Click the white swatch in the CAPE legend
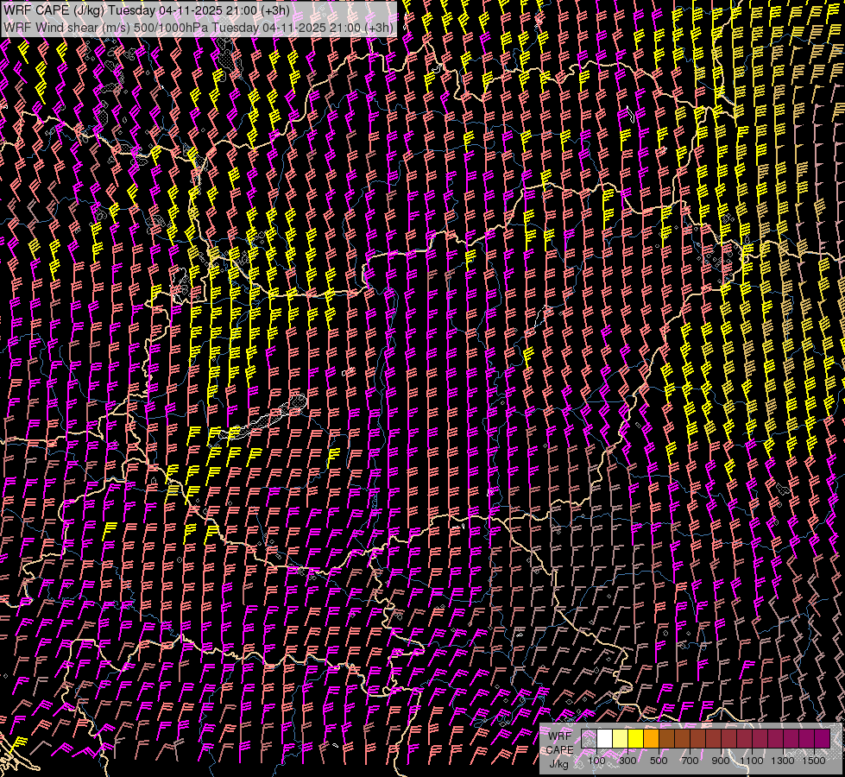The width and height of the screenshot is (845, 777). tap(604, 738)
